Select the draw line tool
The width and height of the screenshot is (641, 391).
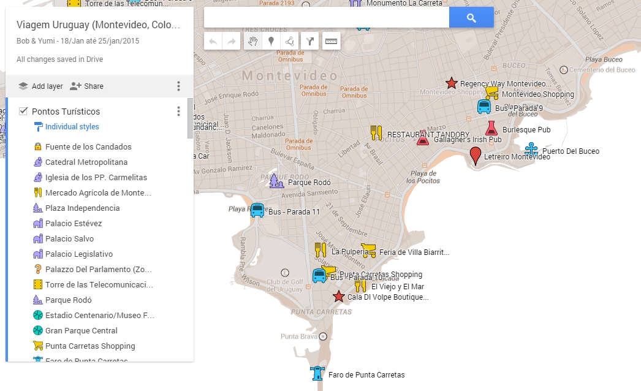(x=290, y=41)
